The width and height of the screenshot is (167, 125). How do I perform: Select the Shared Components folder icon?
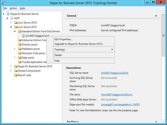pos(16,71)
